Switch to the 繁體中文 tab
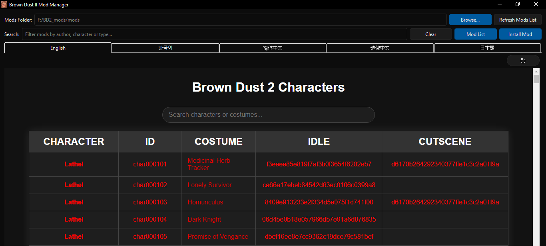 click(380, 48)
